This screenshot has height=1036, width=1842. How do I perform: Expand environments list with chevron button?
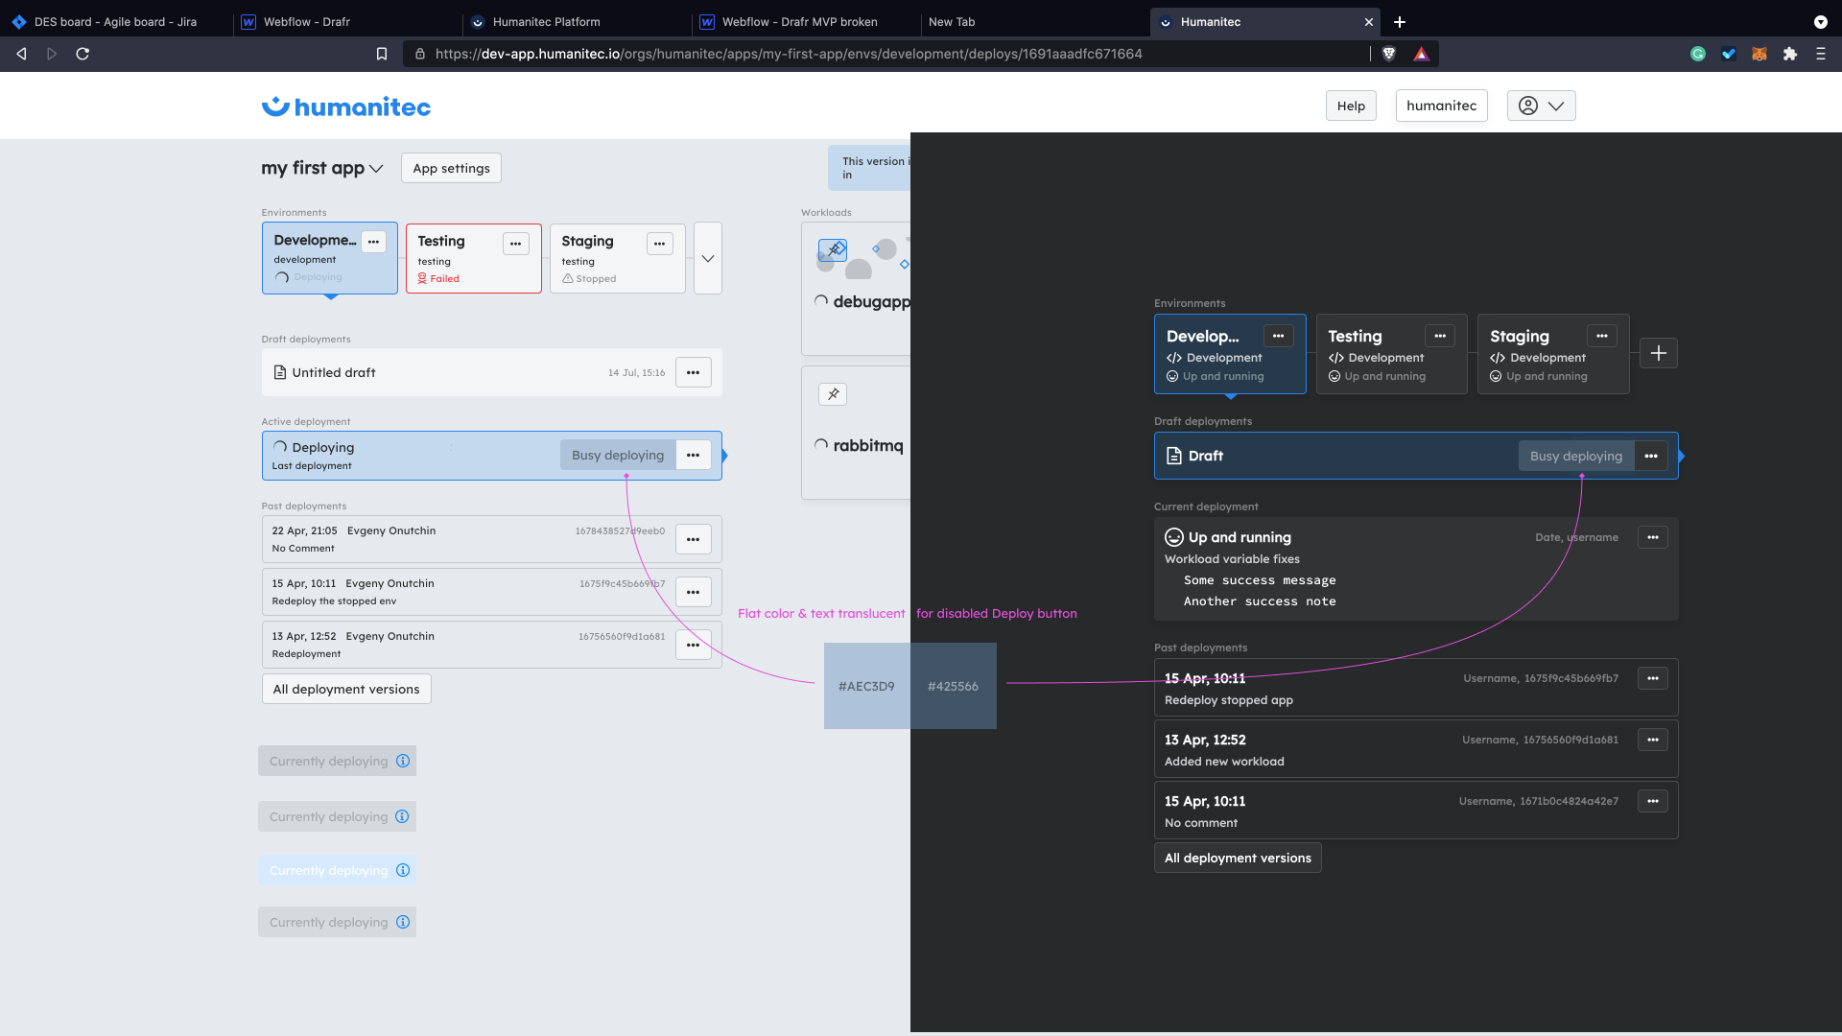[707, 258]
